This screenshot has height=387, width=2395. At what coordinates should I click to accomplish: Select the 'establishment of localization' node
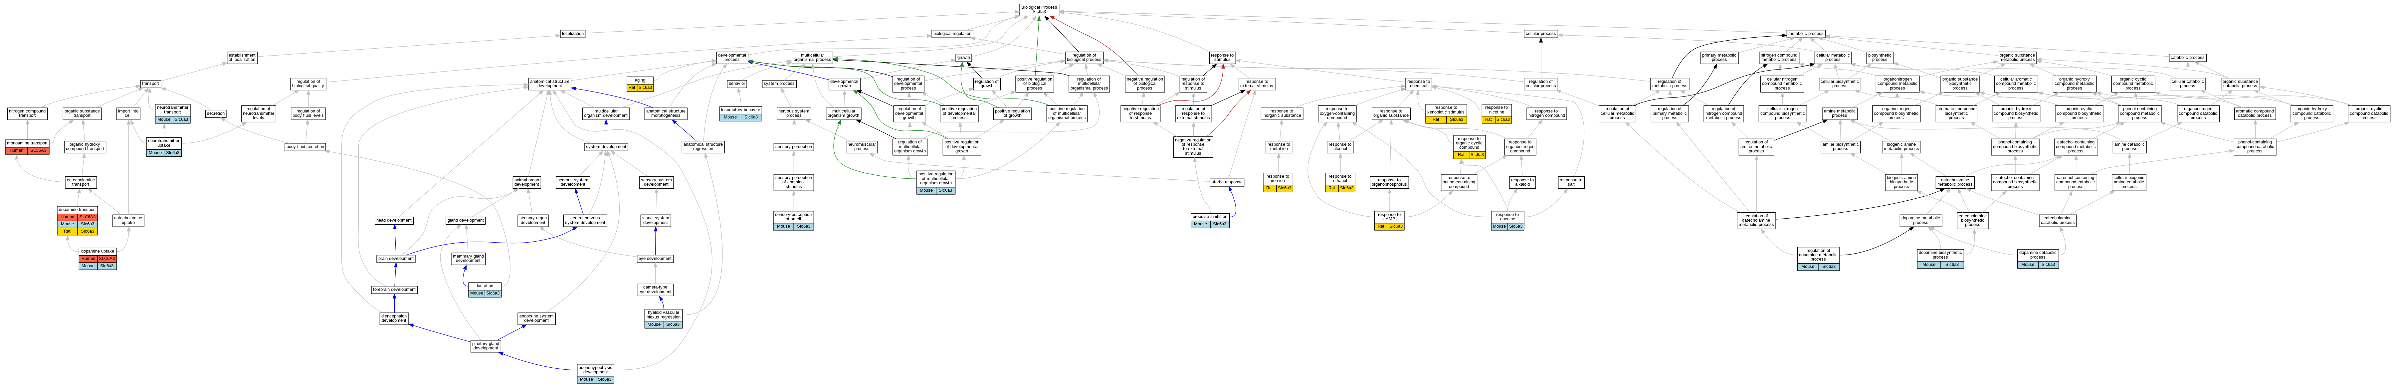pos(242,57)
